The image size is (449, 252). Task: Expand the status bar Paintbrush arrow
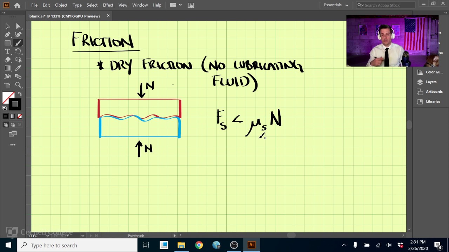[174, 236]
